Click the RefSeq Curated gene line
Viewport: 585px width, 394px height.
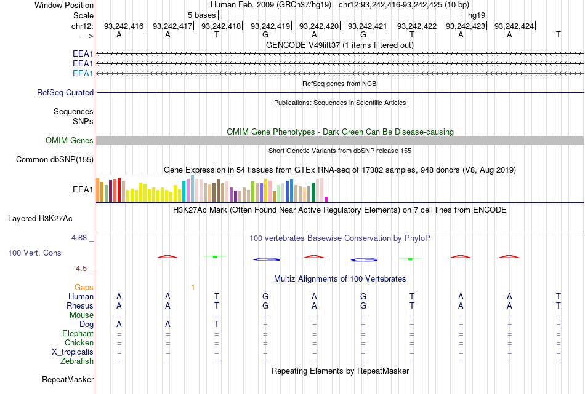(x=340, y=92)
